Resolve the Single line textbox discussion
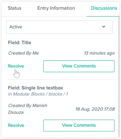Image resolution: width=121 pixels, height=139 pixels. click(16, 125)
